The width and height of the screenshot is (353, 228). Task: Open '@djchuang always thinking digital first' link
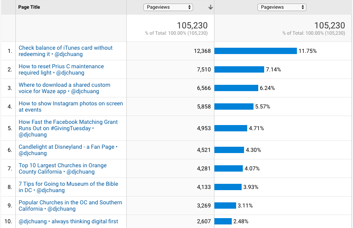point(68,221)
